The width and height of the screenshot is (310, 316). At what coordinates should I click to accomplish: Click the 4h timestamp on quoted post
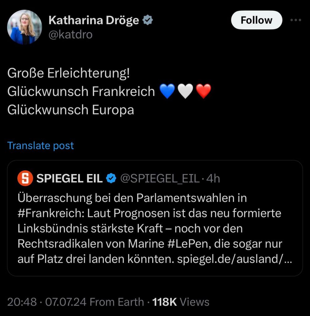(213, 178)
